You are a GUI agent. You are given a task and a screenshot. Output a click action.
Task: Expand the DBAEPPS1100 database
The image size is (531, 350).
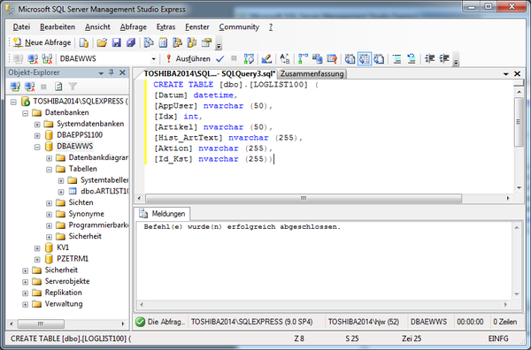point(37,135)
